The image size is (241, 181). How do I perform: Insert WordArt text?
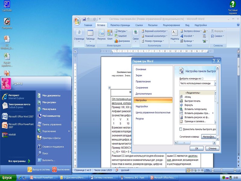[187, 36]
